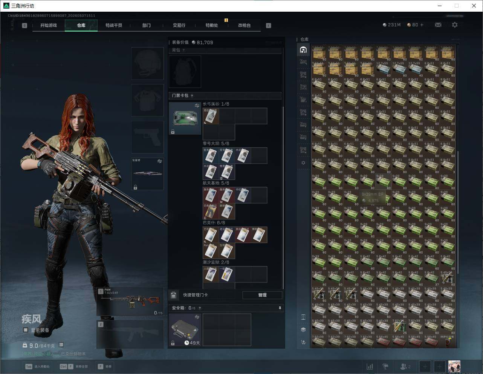Expand the weight detail list icon beside 84千克

pyautogui.click(x=61, y=345)
